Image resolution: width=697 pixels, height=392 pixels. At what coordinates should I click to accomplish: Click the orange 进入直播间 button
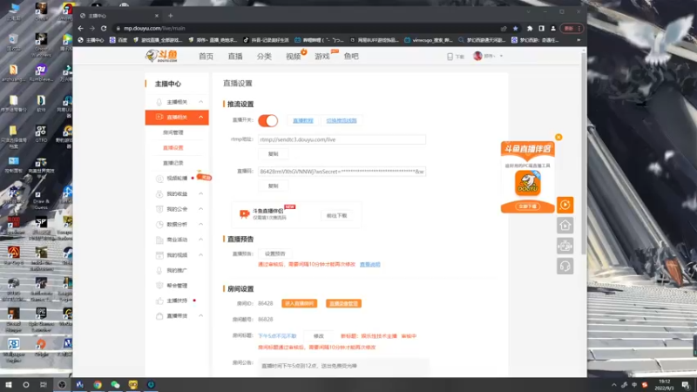[299, 303]
